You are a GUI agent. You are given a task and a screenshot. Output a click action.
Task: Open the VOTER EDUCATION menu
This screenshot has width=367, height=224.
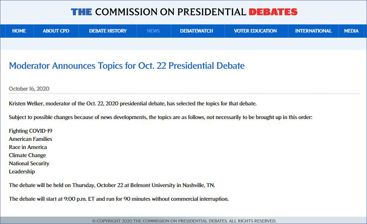point(255,31)
